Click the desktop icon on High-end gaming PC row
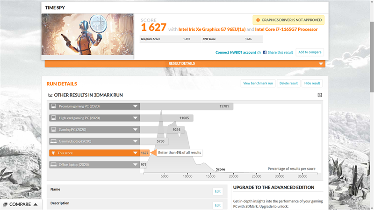This screenshot has width=374, height=210. coord(54,118)
